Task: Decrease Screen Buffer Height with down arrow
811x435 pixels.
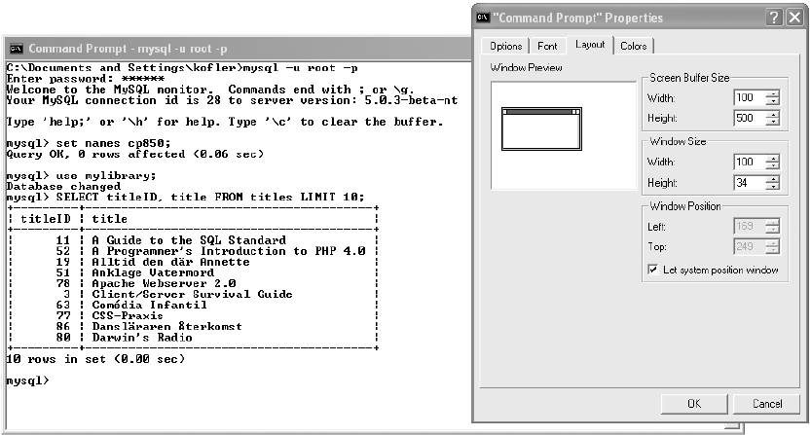Action: pos(773,122)
